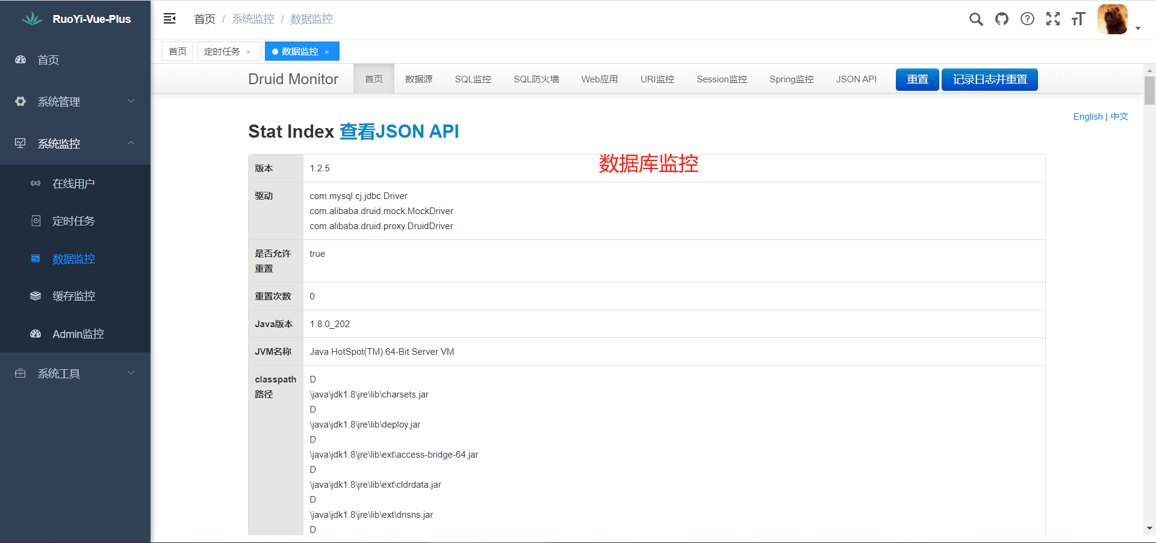Click the RuoYi-Vue-Plus logo icon
Image resolution: width=1156 pixels, height=543 pixels.
32,19
